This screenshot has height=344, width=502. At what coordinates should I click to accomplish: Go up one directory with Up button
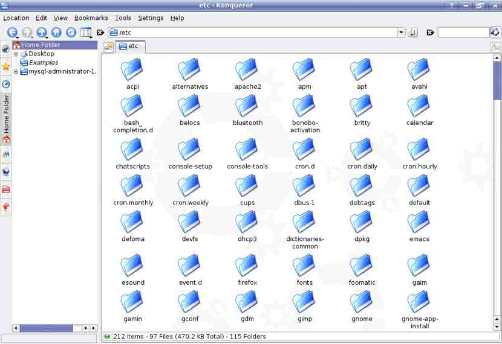coord(41,32)
